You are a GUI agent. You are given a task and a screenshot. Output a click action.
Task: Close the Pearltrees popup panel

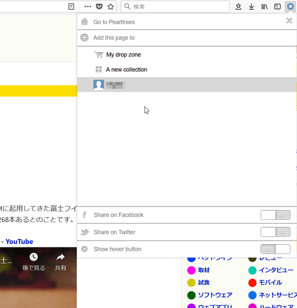pyautogui.click(x=289, y=20)
